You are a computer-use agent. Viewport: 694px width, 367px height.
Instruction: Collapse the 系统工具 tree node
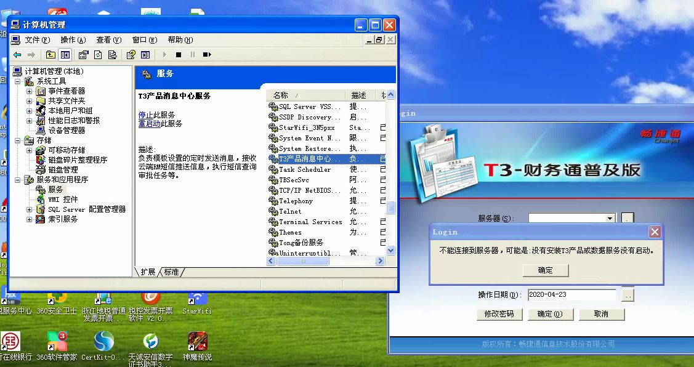point(18,81)
